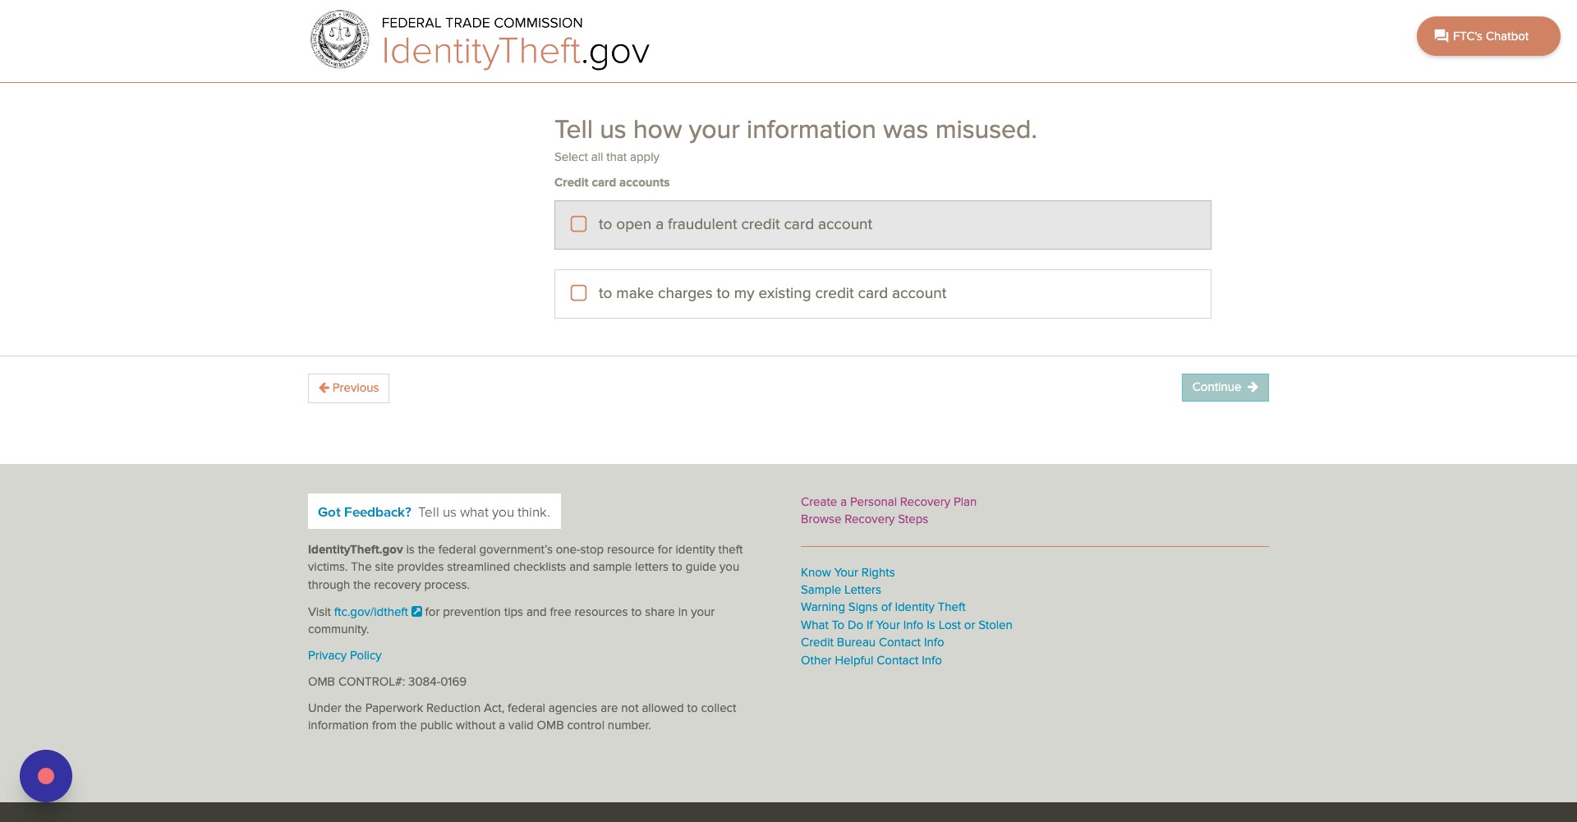Open Credit Bureau Contact Info link
This screenshot has width=1577, height=822.
tap(872, 642)
